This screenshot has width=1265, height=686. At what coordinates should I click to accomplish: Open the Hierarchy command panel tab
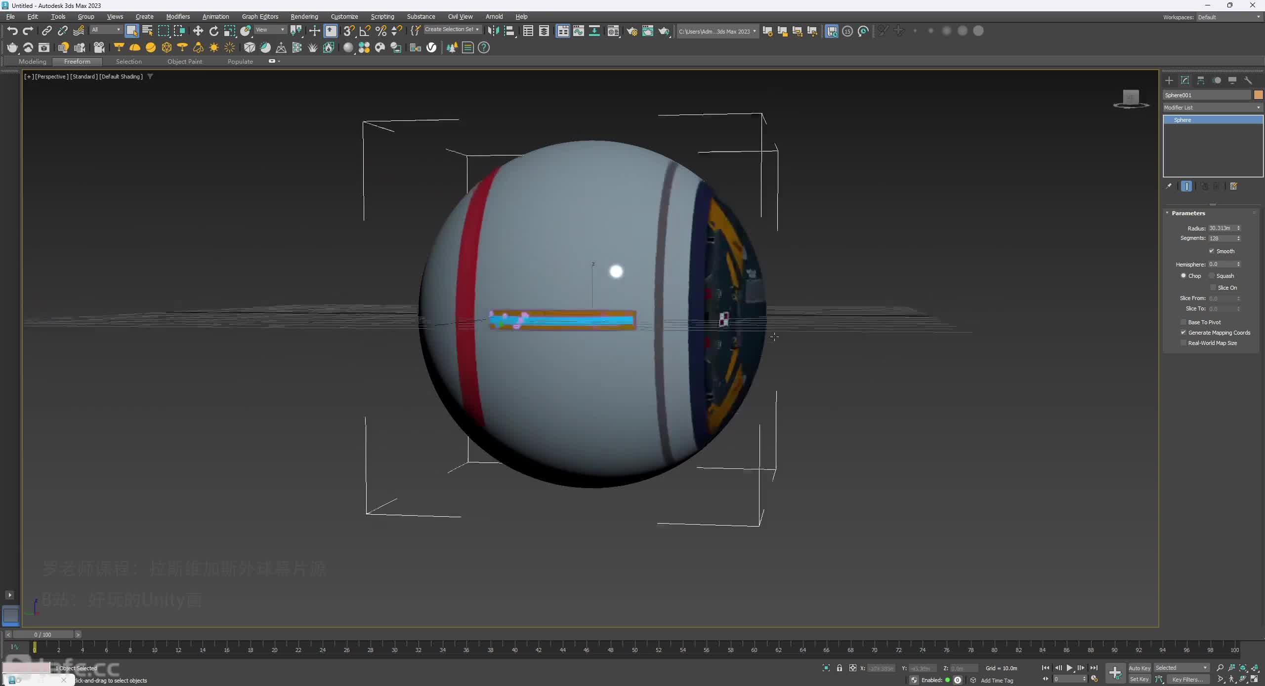[x=1201, y=80]
